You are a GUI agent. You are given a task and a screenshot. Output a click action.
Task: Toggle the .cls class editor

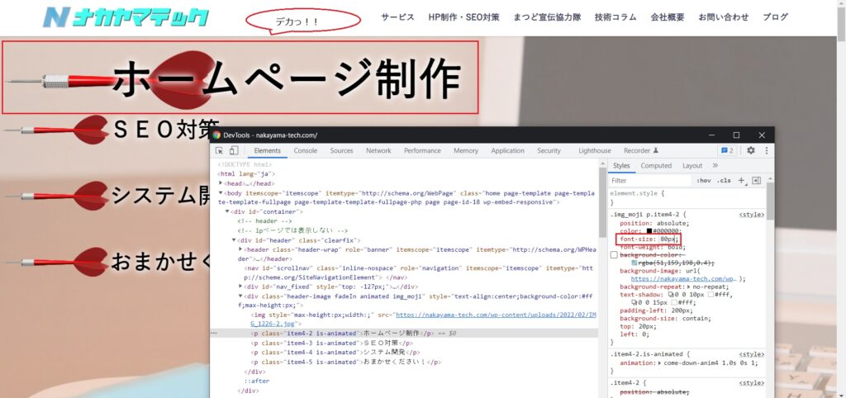724,181
